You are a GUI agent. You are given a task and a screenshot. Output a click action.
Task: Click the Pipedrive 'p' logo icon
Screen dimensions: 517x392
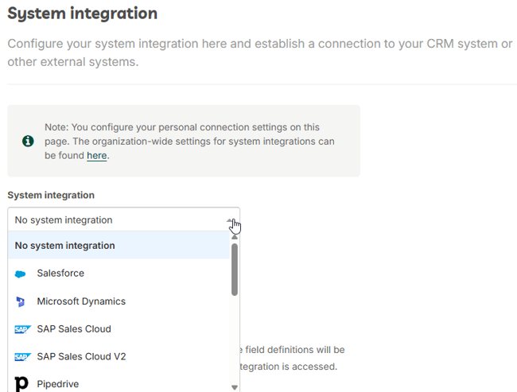21,384
